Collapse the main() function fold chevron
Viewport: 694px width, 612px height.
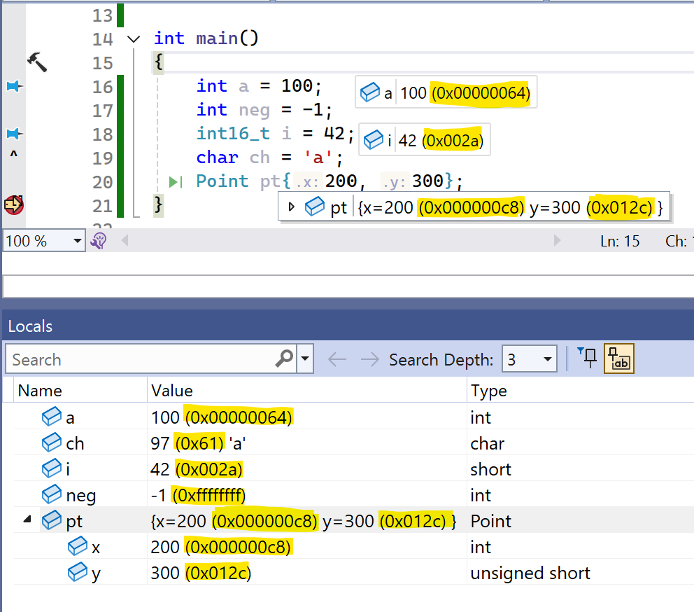(x=133, y=39)
